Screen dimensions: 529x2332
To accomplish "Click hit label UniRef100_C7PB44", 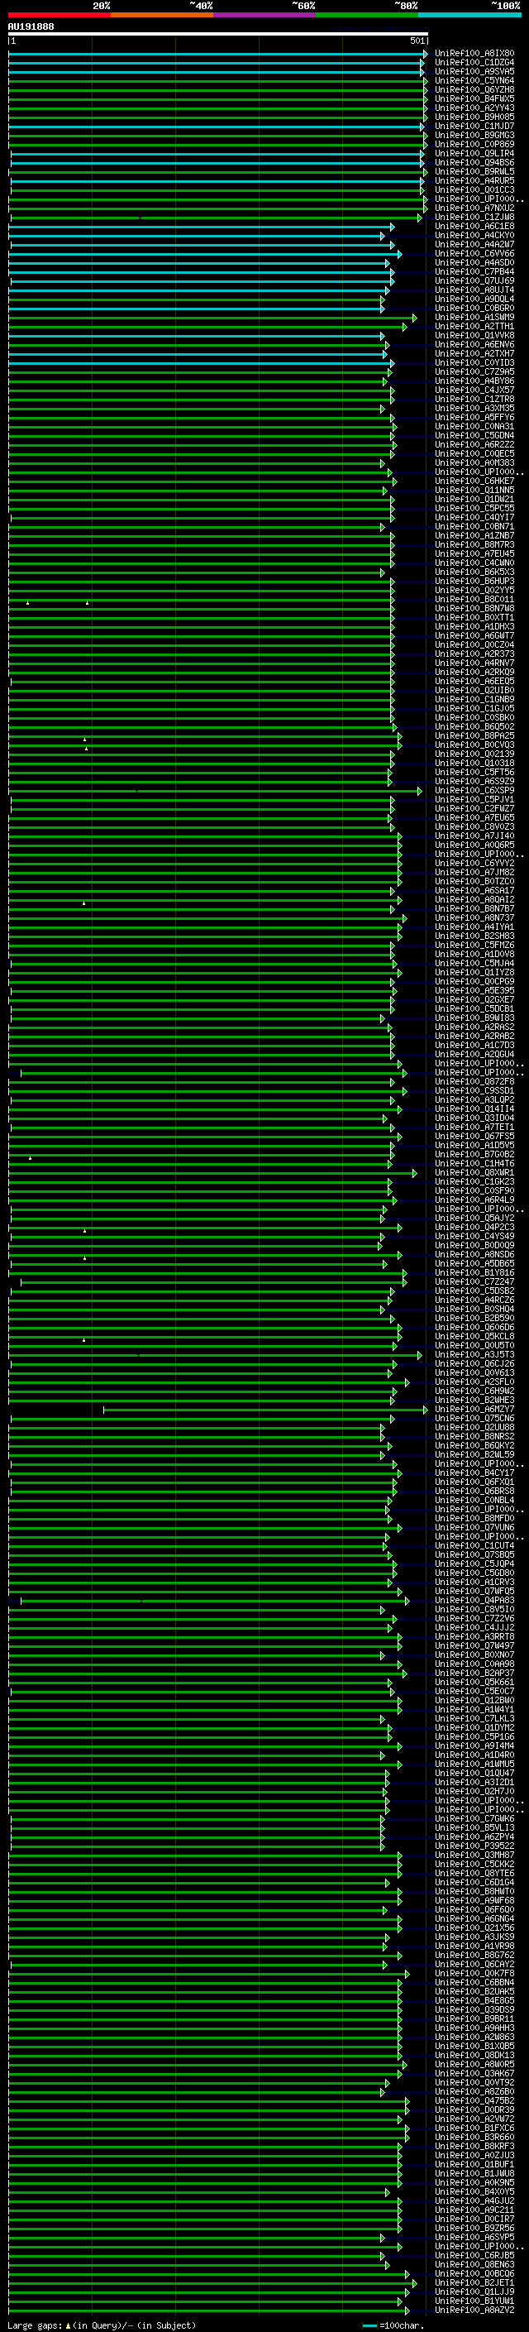I will pos(474,271).
